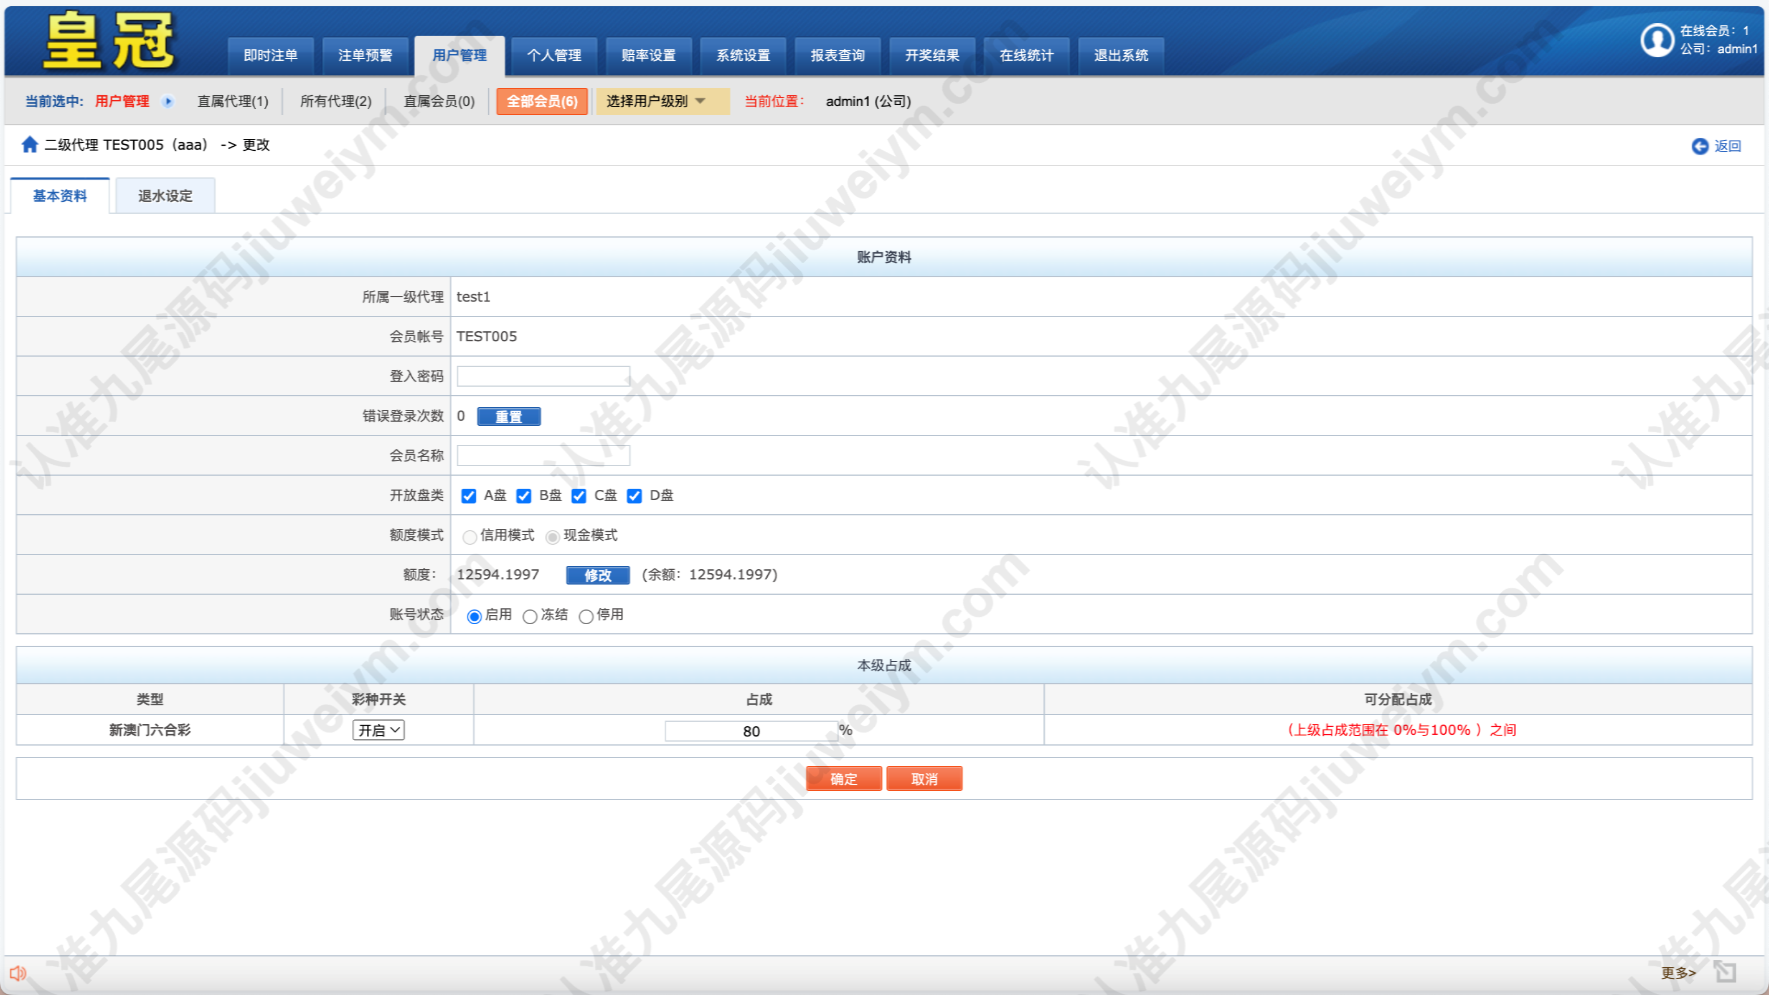Open the 个人管理 menu tab
Image resolution: width=1769 pixels, height=995 pixels.
pyautogui.click(x=554, y=56)
